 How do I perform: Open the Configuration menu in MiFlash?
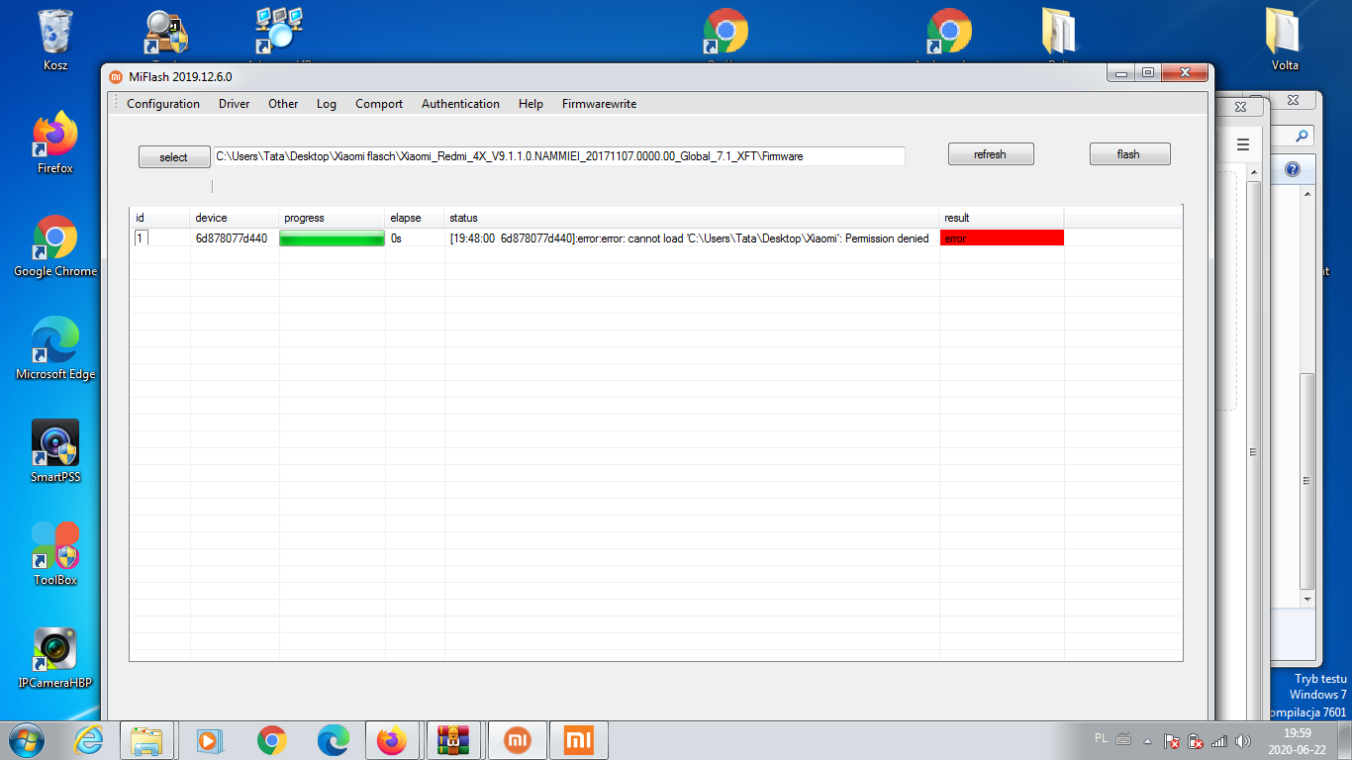point(163,104)
